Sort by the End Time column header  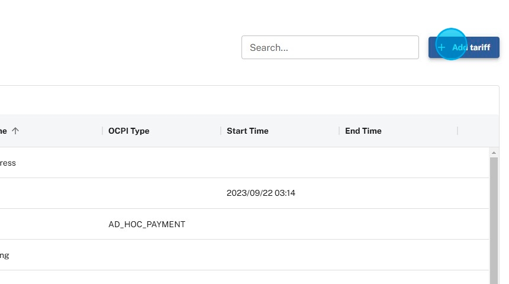363,131
